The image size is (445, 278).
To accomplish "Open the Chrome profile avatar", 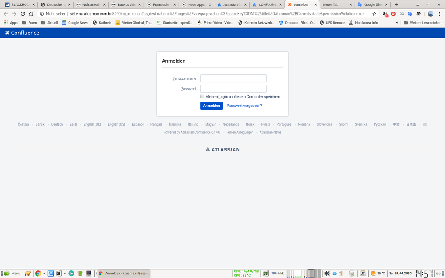I will click(431, 14).
